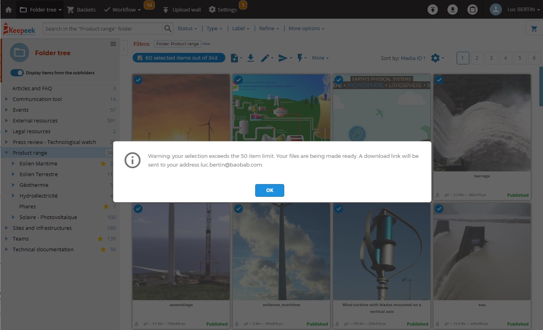543x330 pixels.
Task: Uncheck the geothermal diagram thumbnail checkbox
Action: [238, 80]
